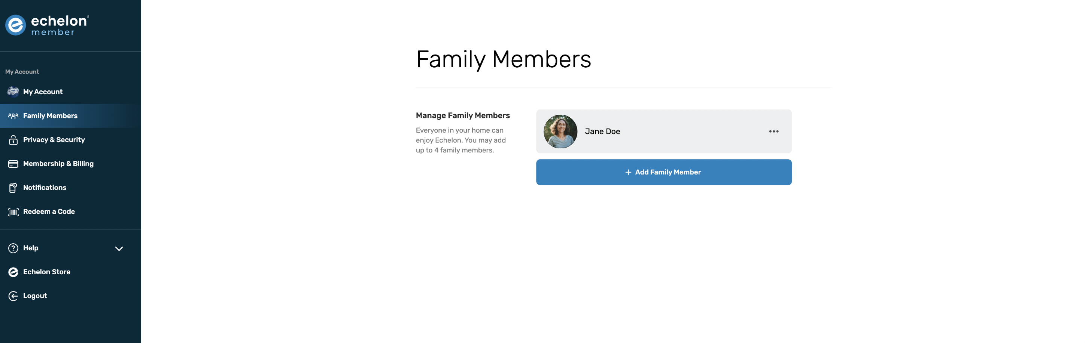
Task: Click the Notifications bell icon
Action: coord(13,188)
